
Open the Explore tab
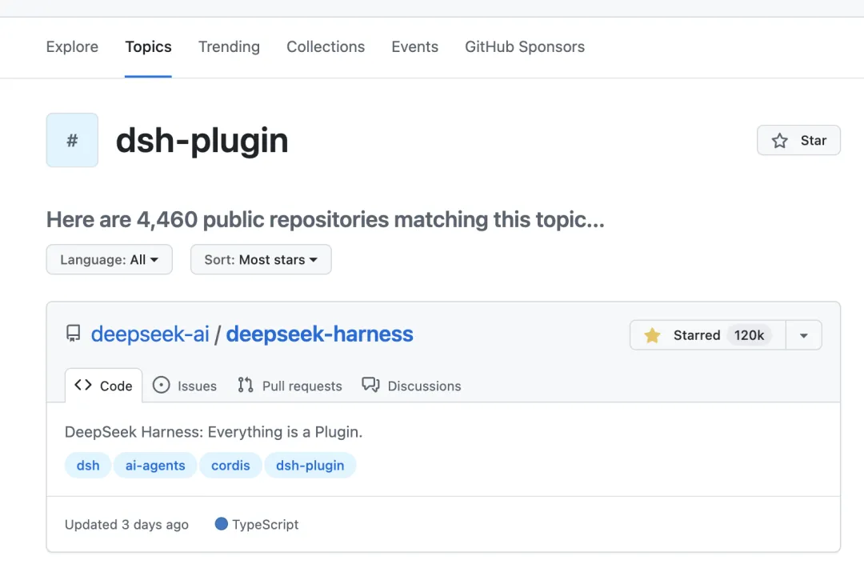point(72,47)
